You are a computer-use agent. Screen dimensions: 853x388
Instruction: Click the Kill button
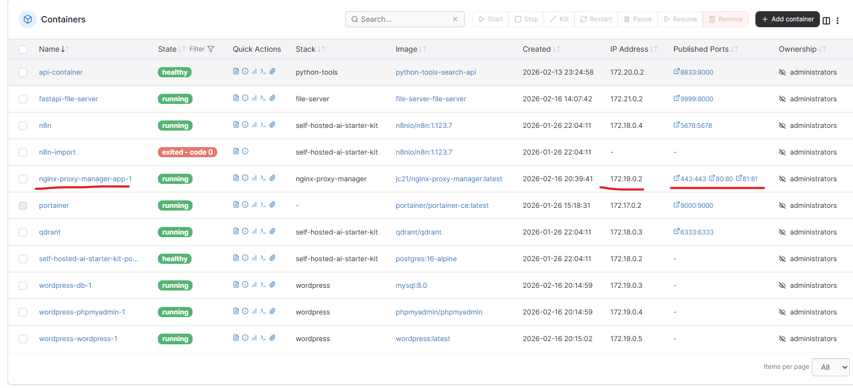pos(559,19)
